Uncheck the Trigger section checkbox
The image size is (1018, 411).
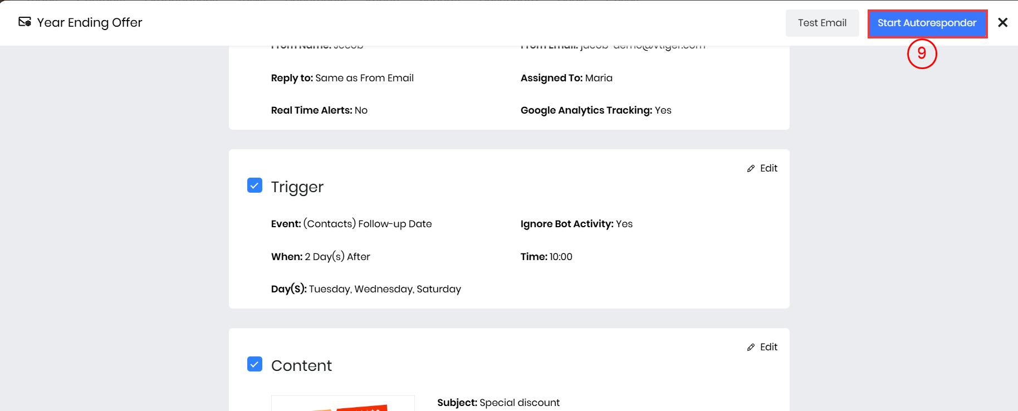[x=254, y=185]
